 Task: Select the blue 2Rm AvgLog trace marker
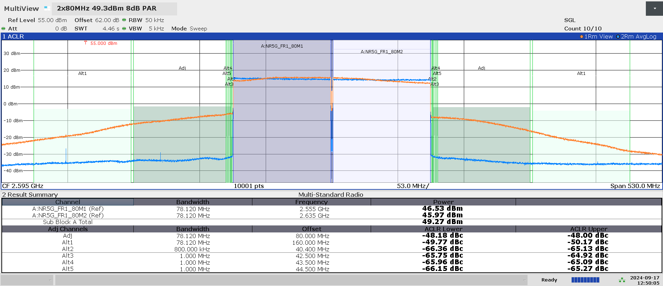618,36
